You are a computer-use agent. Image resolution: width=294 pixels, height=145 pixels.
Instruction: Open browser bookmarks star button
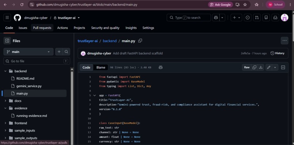point(256,5)
